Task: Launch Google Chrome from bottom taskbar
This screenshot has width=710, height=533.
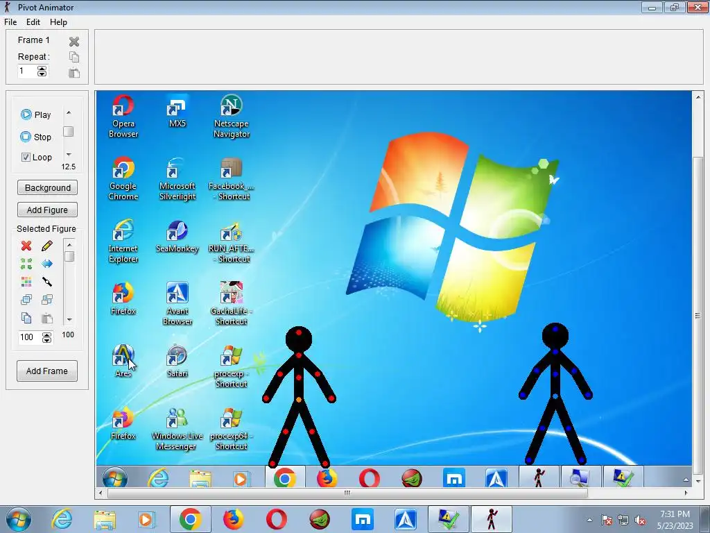Action: [x=190, y=519]
